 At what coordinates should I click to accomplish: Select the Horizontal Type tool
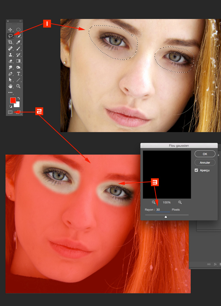tap(18, 74)
